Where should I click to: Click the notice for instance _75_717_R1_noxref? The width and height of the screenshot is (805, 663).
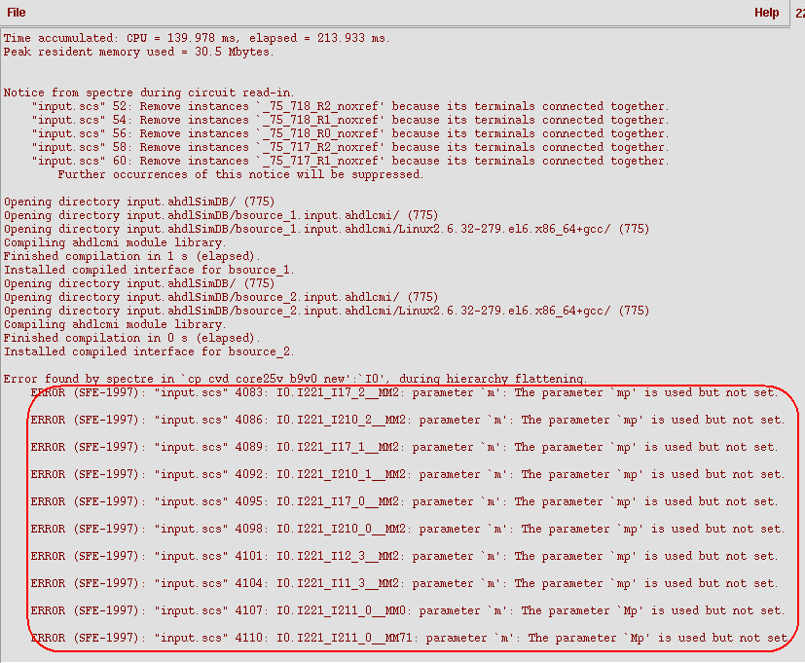point(349,161)
